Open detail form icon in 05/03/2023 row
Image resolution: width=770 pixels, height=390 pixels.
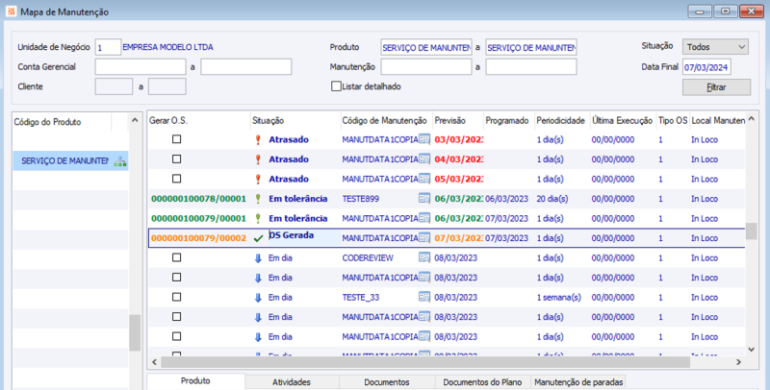424,179
